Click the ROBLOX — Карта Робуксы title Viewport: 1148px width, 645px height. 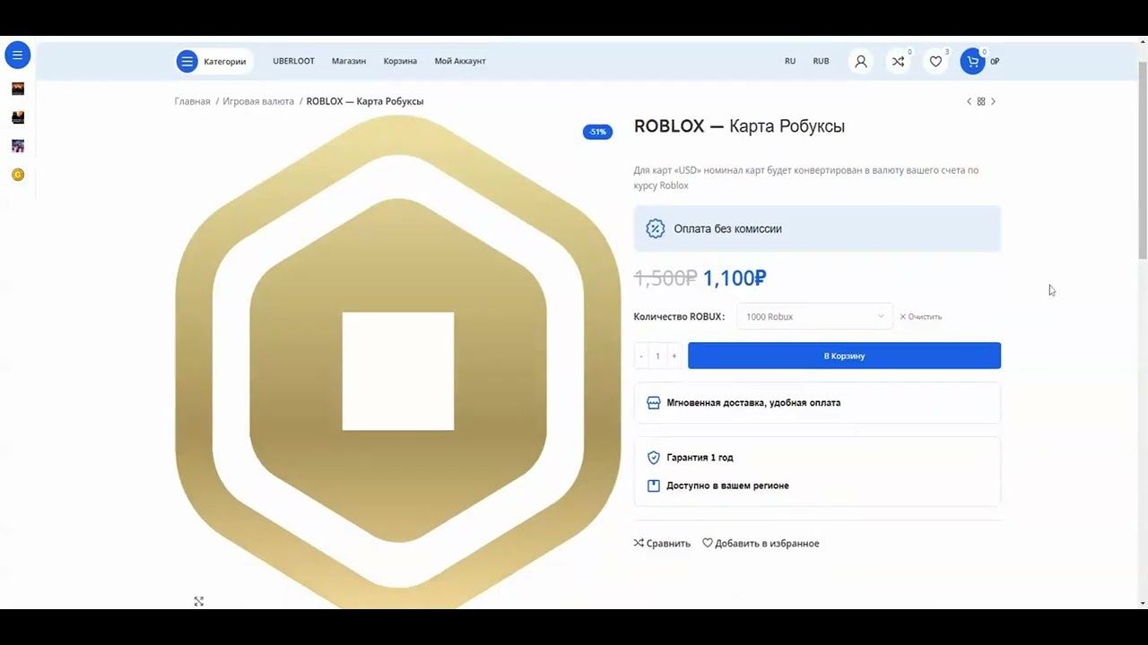point(740,126)
